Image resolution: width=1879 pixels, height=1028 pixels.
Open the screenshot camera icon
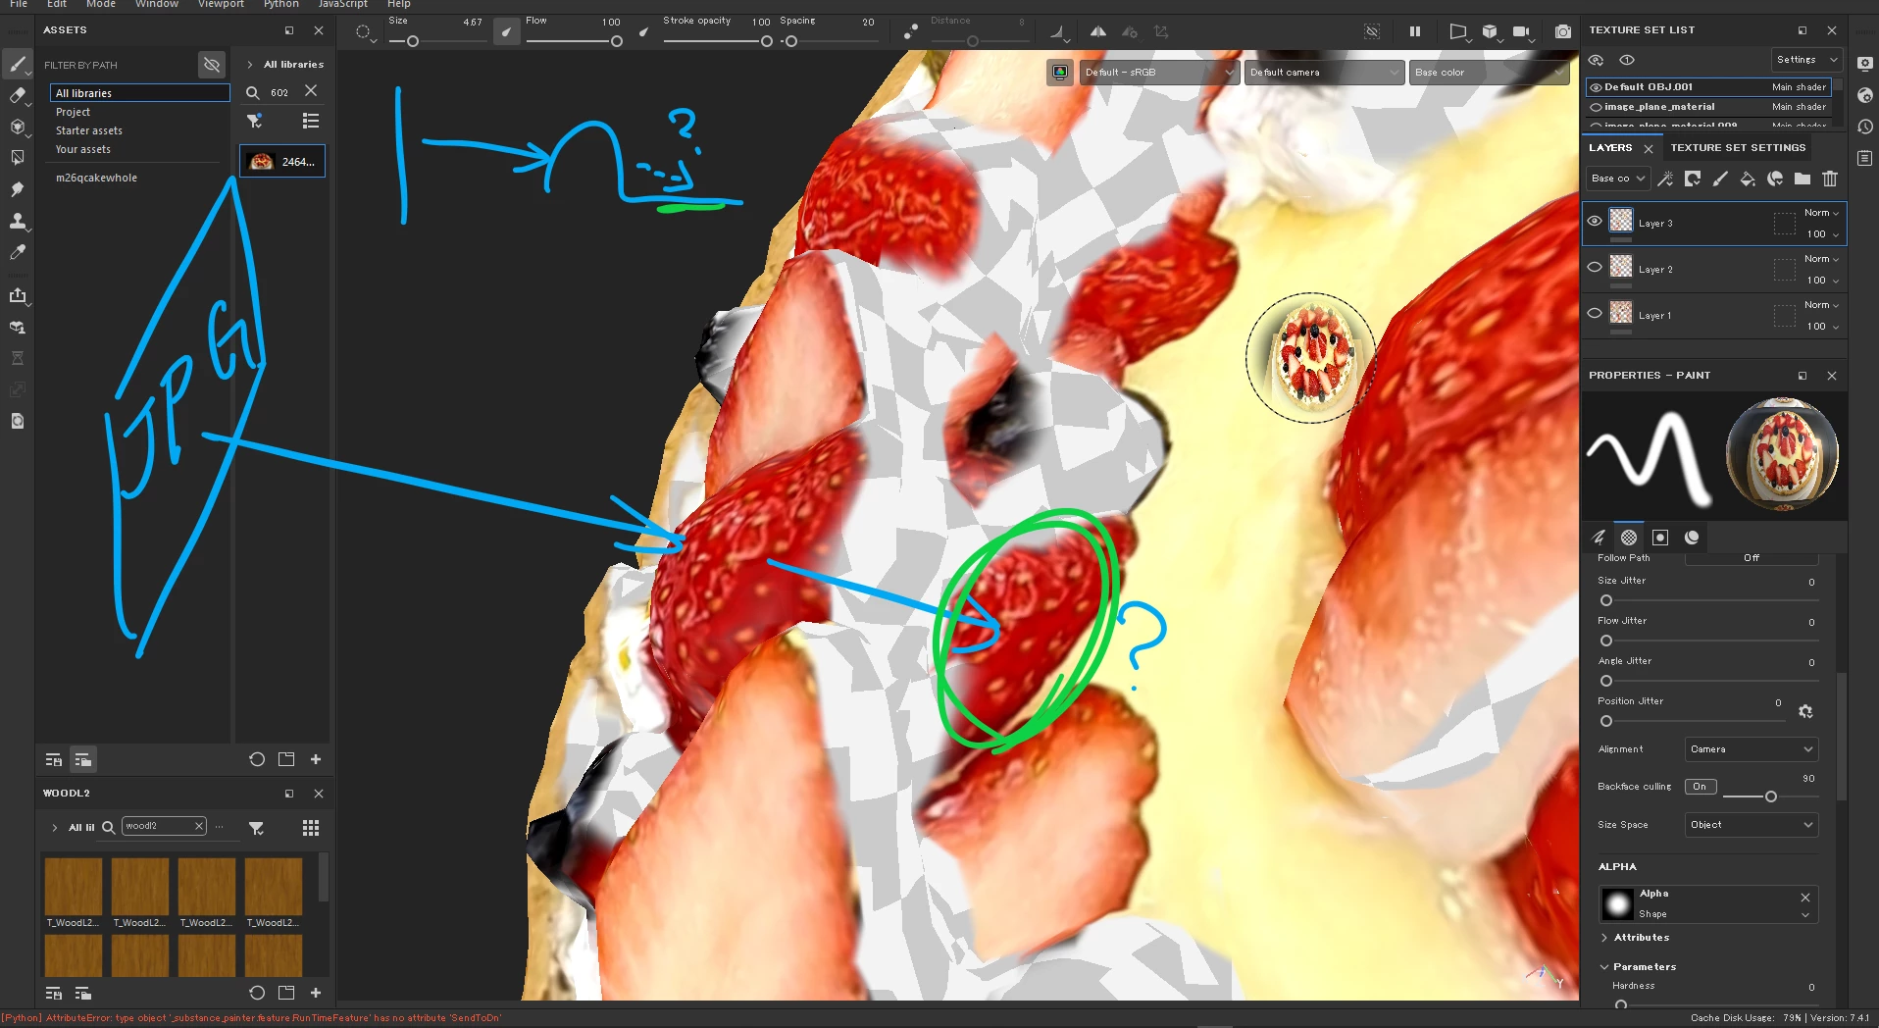pyautogui.click(x=1563, y=31)
